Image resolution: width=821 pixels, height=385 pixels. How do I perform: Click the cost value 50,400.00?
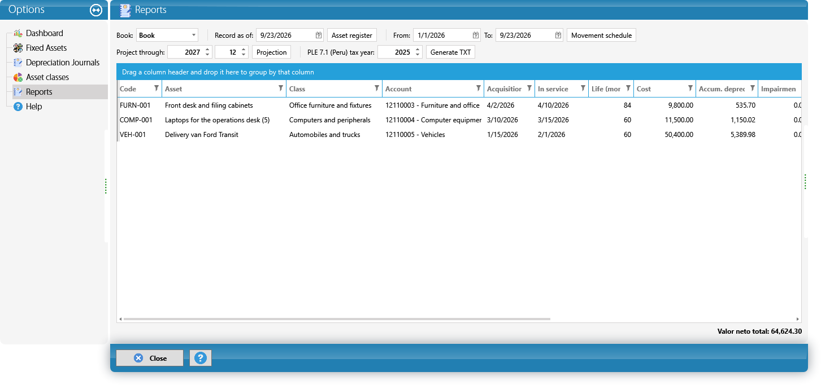(x=679, y=135)
